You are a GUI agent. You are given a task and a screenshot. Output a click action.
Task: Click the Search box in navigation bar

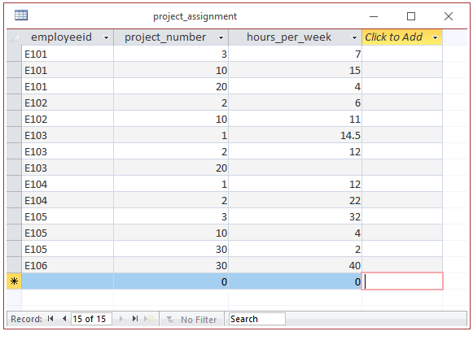257,319
